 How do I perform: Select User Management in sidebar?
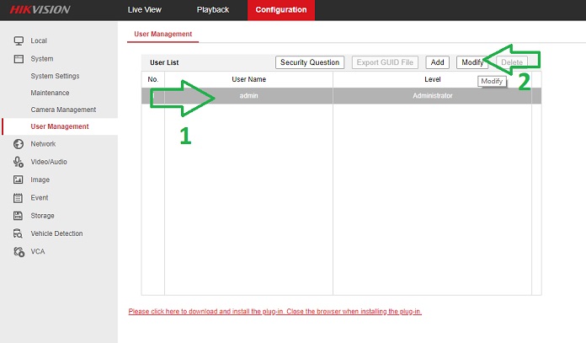point(60,126)
